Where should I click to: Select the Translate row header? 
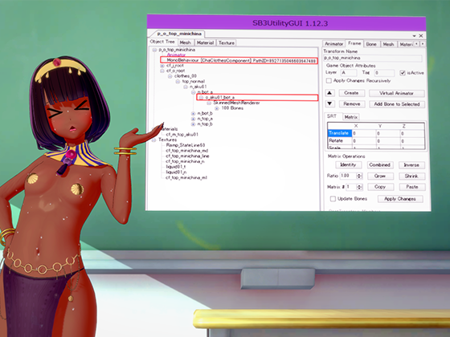coord(339,133)
